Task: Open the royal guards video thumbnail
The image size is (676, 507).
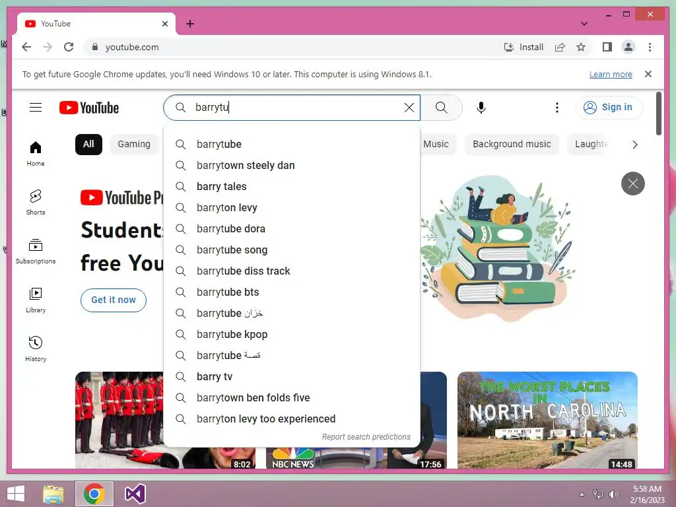Action: pos(119,421)
